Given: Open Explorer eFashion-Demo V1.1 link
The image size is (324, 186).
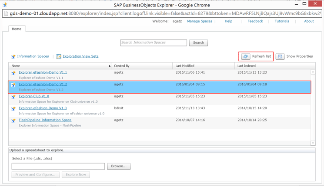Looking at the screenshot, I should click(43, 72).
